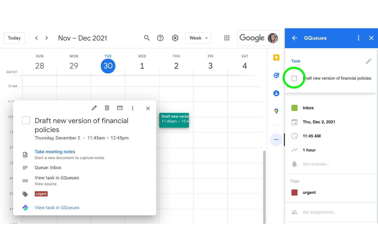Select Saturday 4 in the week header
This screenshot has width=378, height=252.
245,66
